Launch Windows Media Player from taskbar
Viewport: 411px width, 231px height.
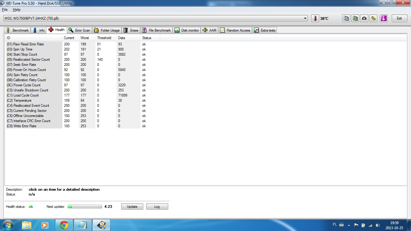point(45,225)
